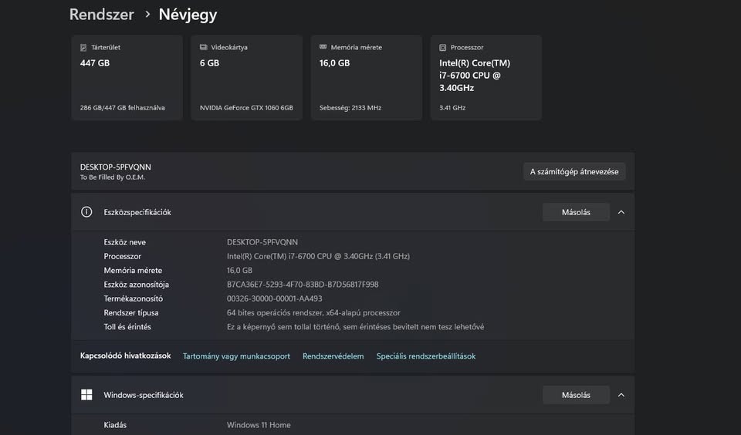Click the memory chip icon beside Memória mérete
Viewport: 741px width, 435px height.
(323, 48)
